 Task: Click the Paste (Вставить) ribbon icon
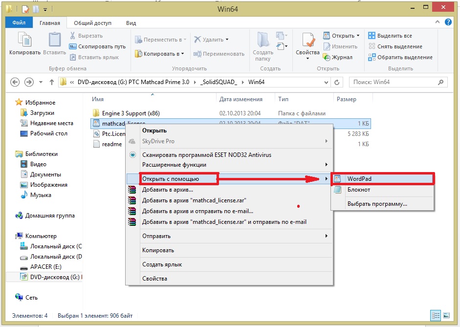pos(55,44)
